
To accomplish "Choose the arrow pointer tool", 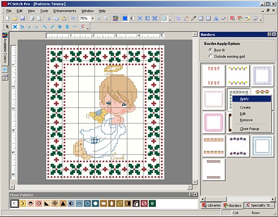I will click(7, 27).
